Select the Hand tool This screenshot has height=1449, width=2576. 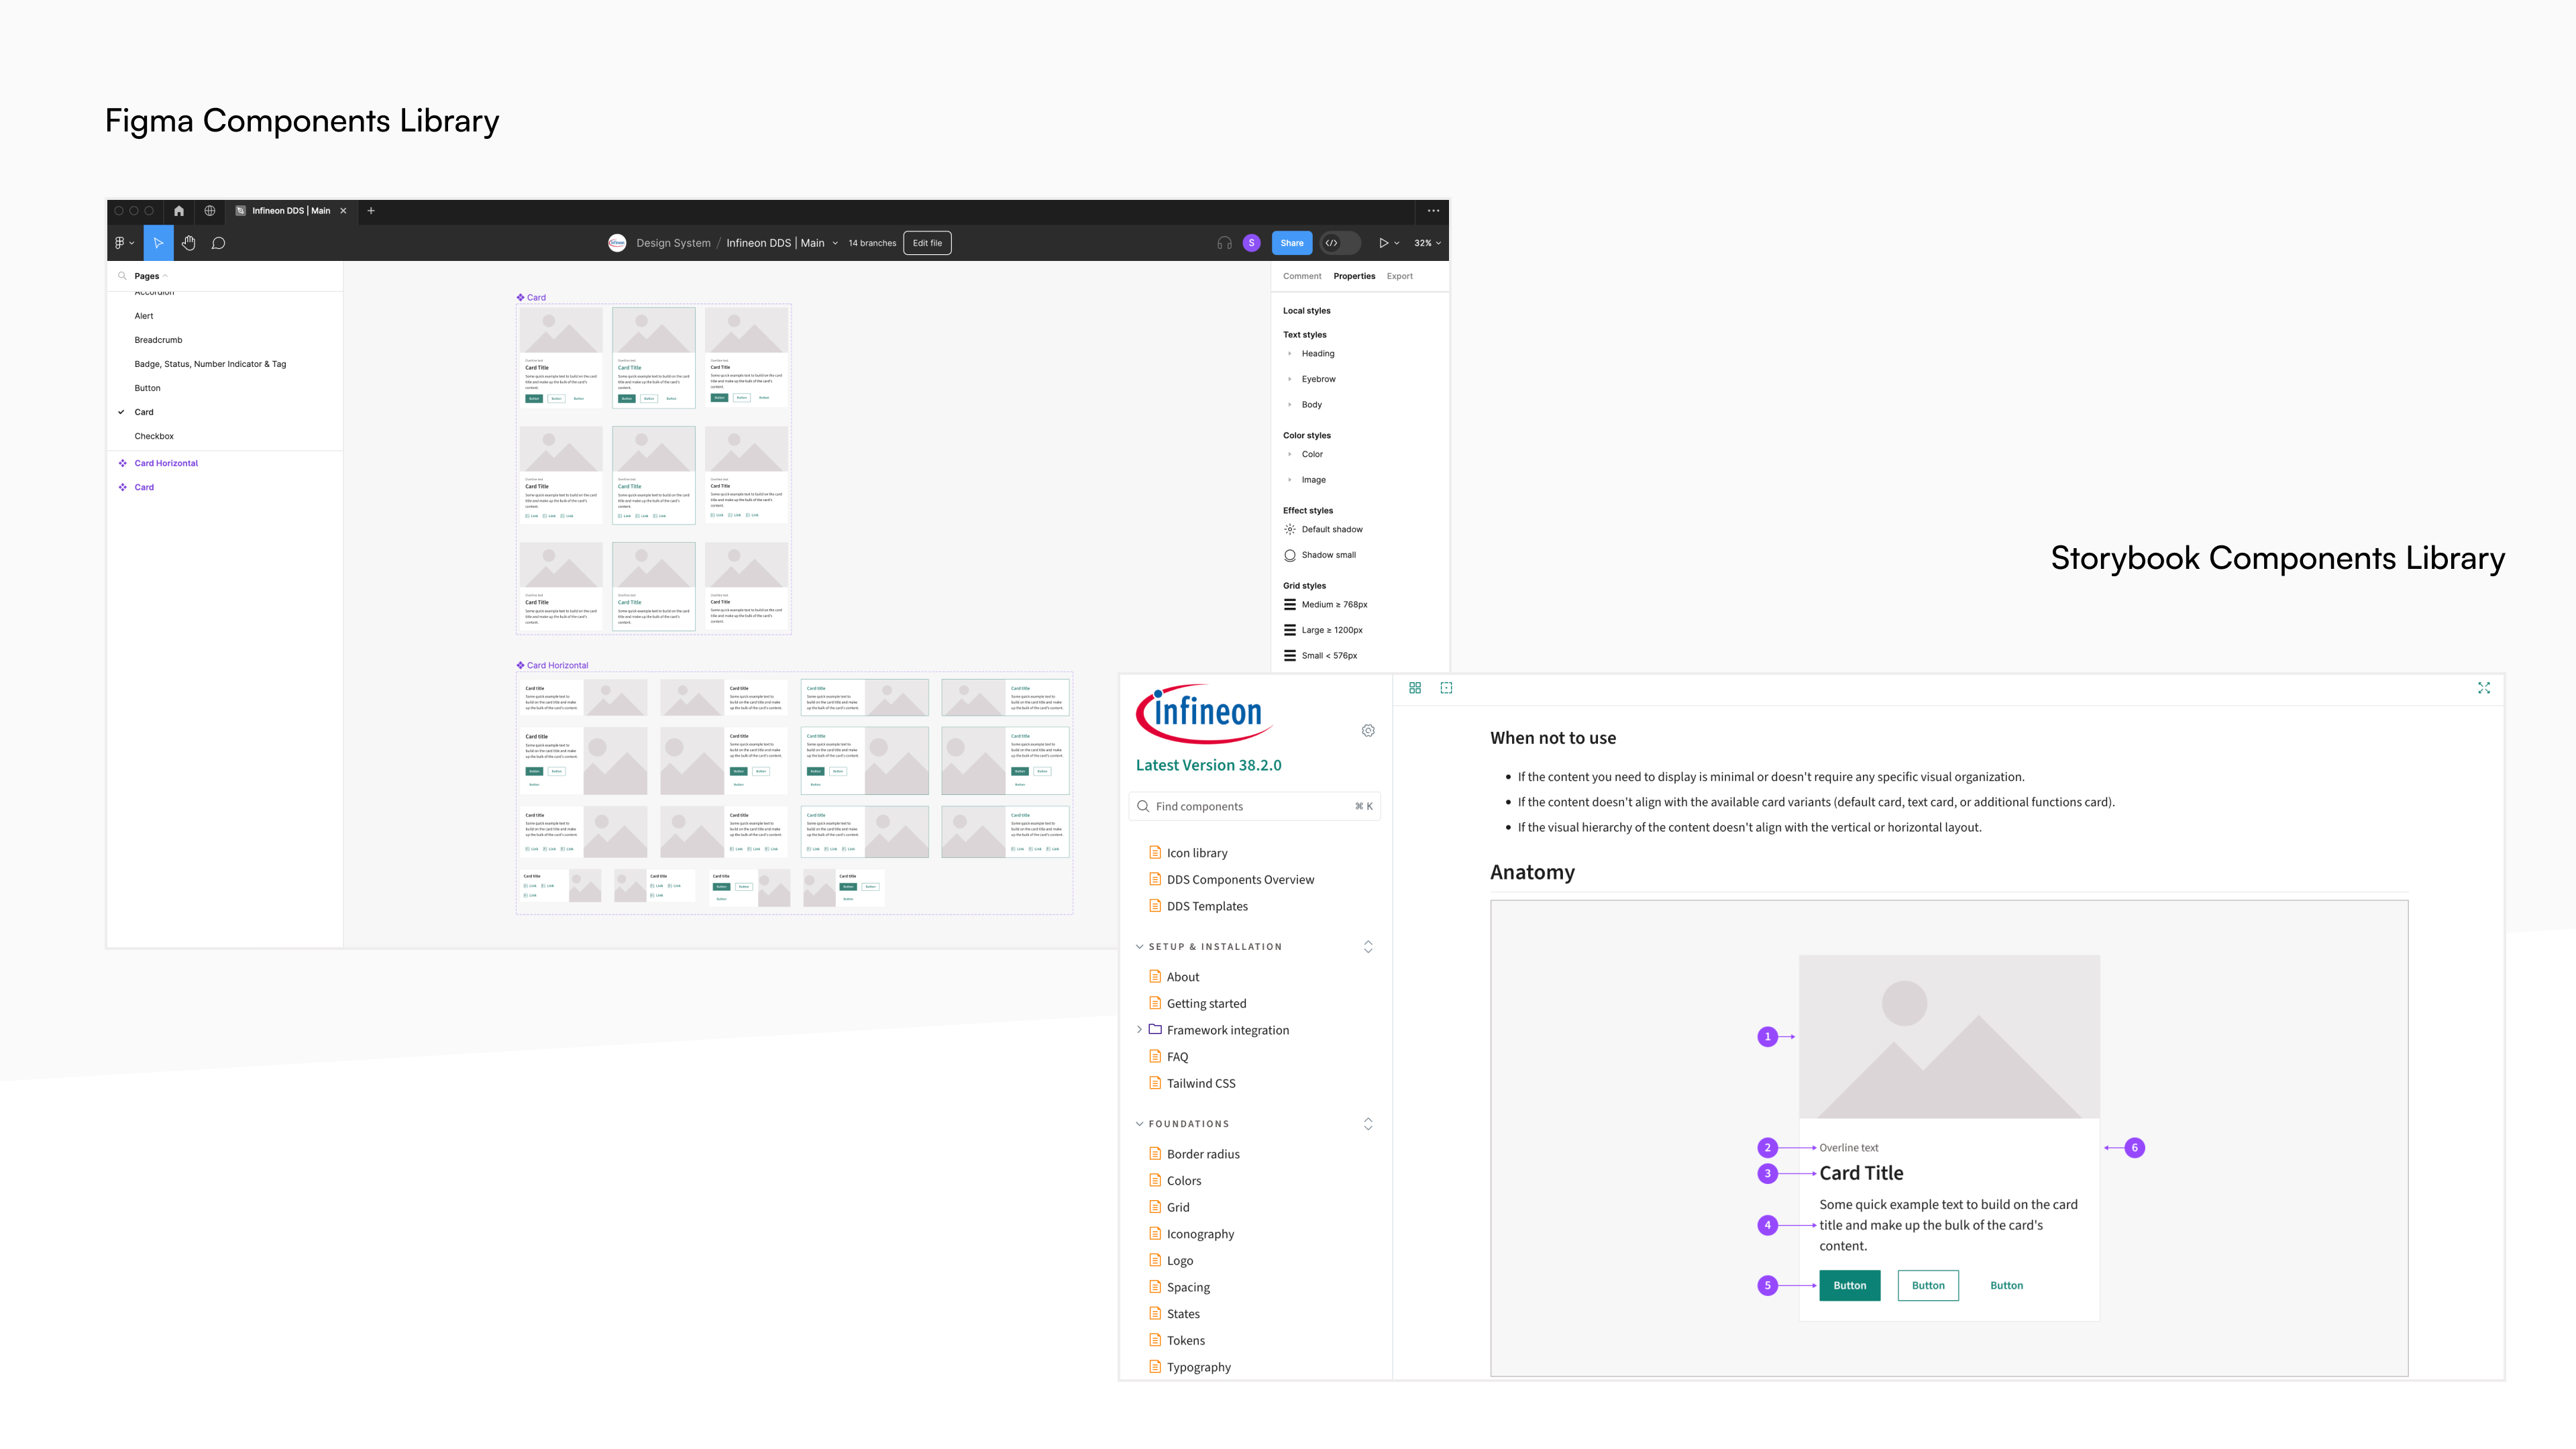[x=188, y=243]
